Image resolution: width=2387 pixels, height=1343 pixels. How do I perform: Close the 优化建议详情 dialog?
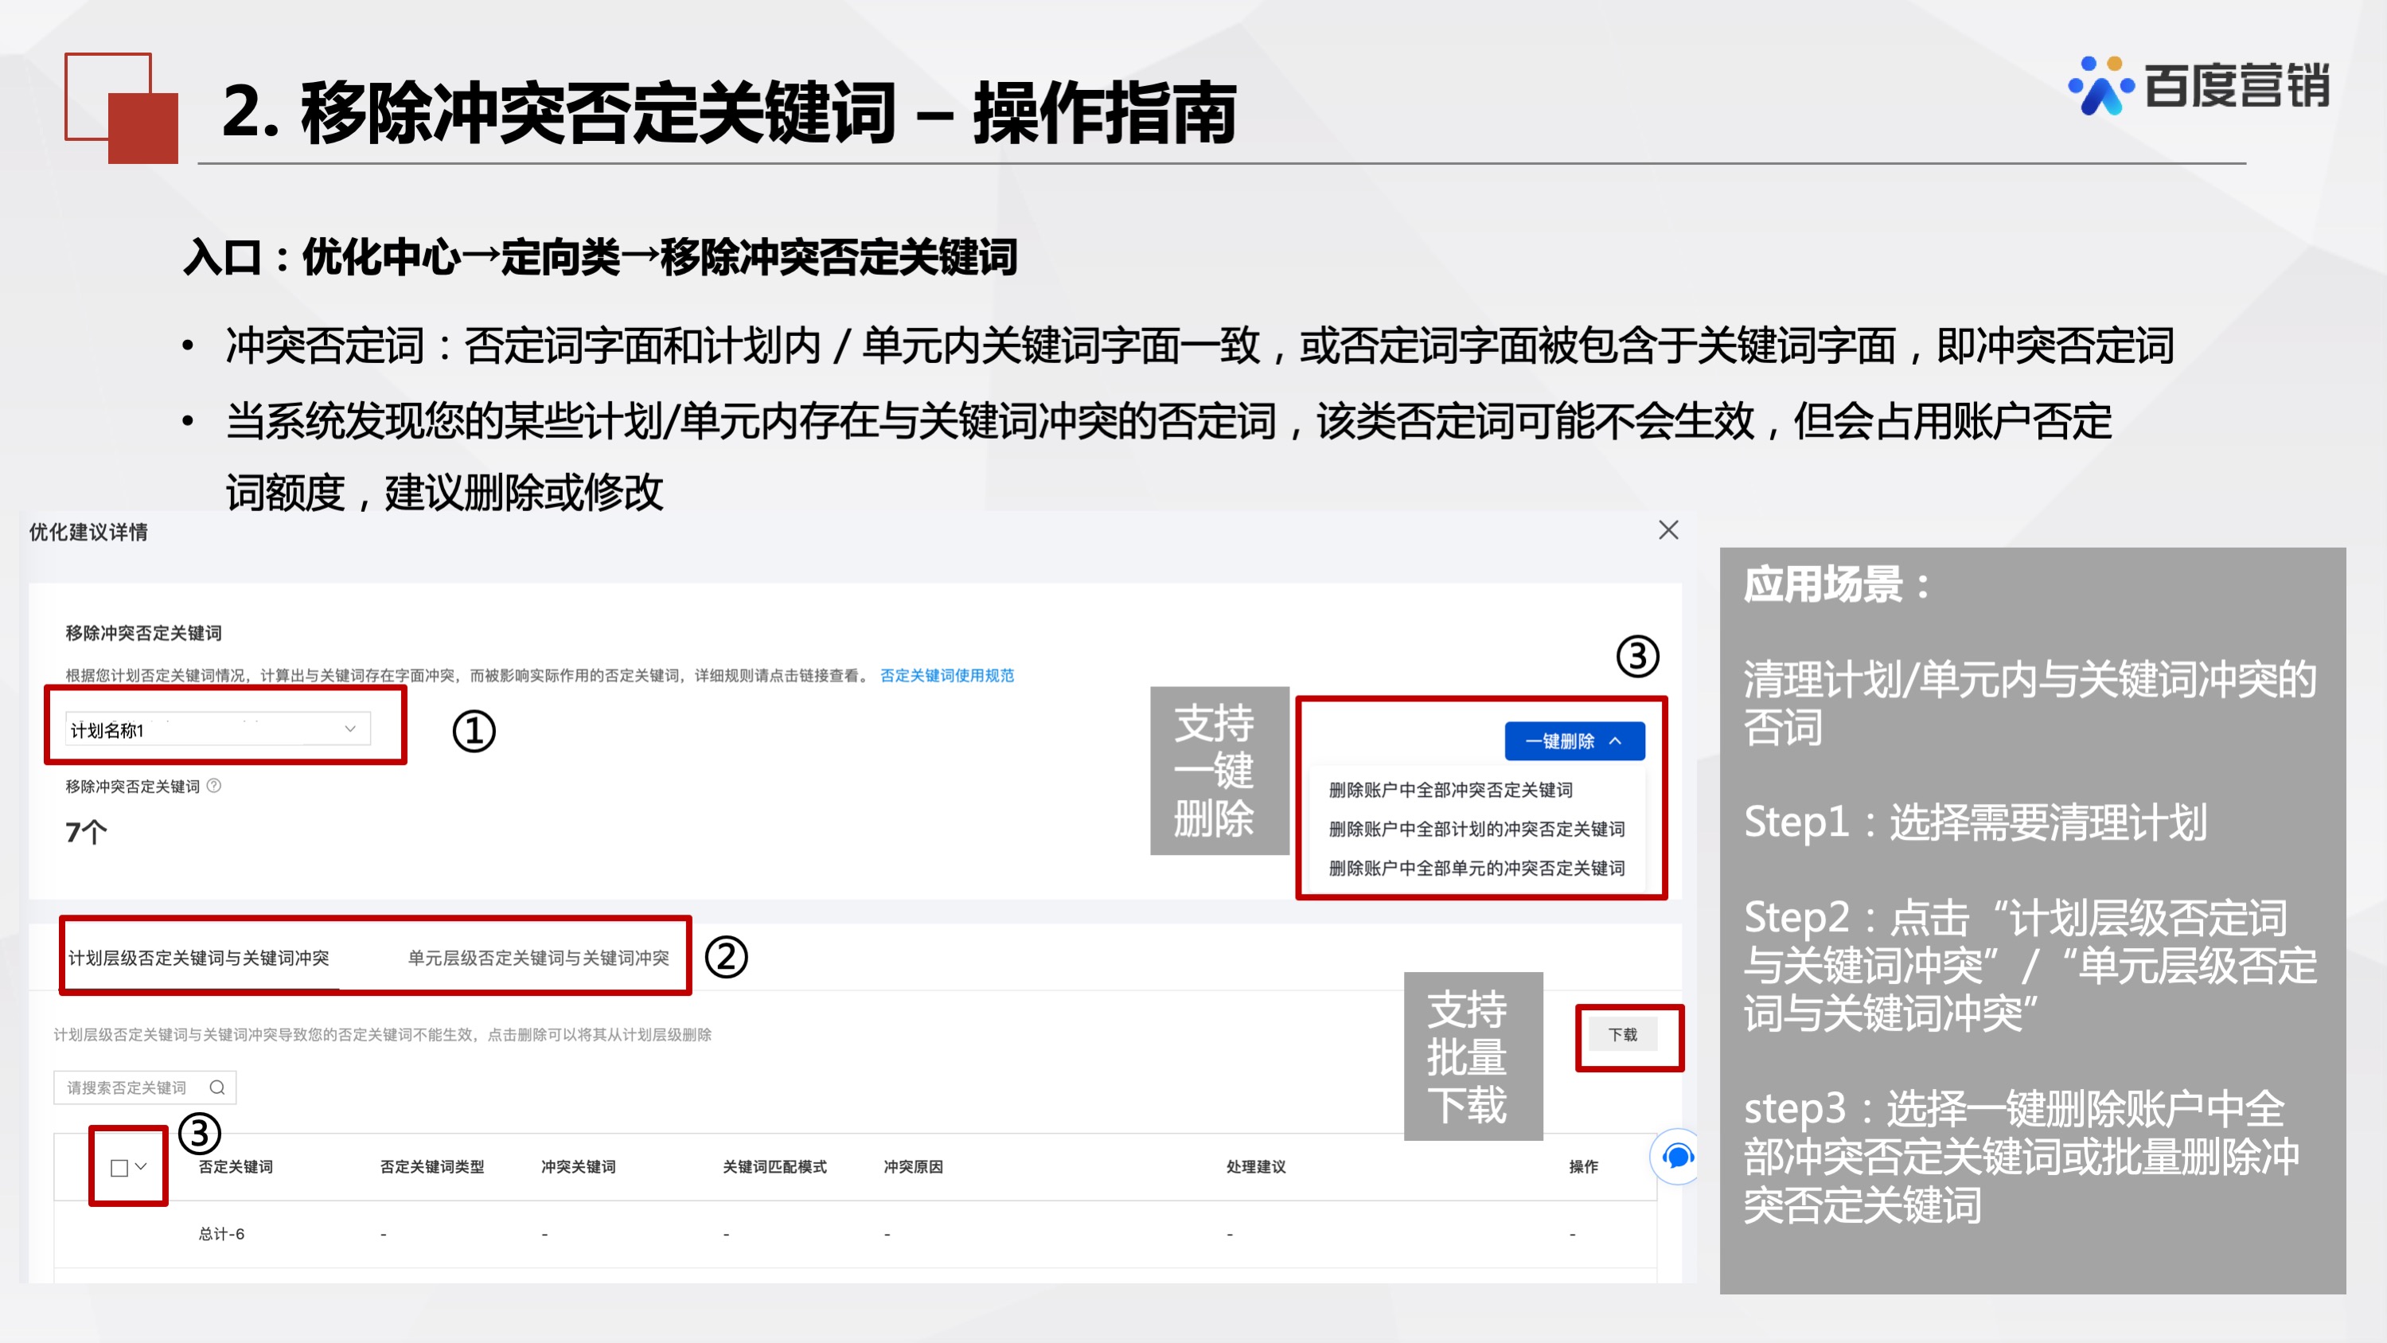[1668, 531]
